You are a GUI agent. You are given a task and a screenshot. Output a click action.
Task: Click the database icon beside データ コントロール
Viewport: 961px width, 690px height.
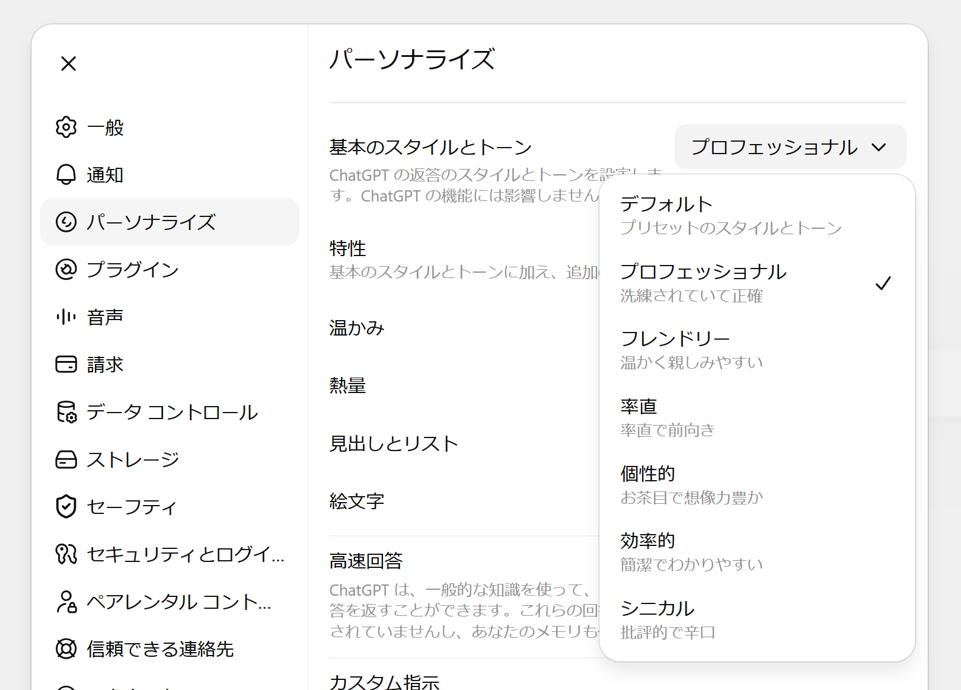(x=66, y=412)
